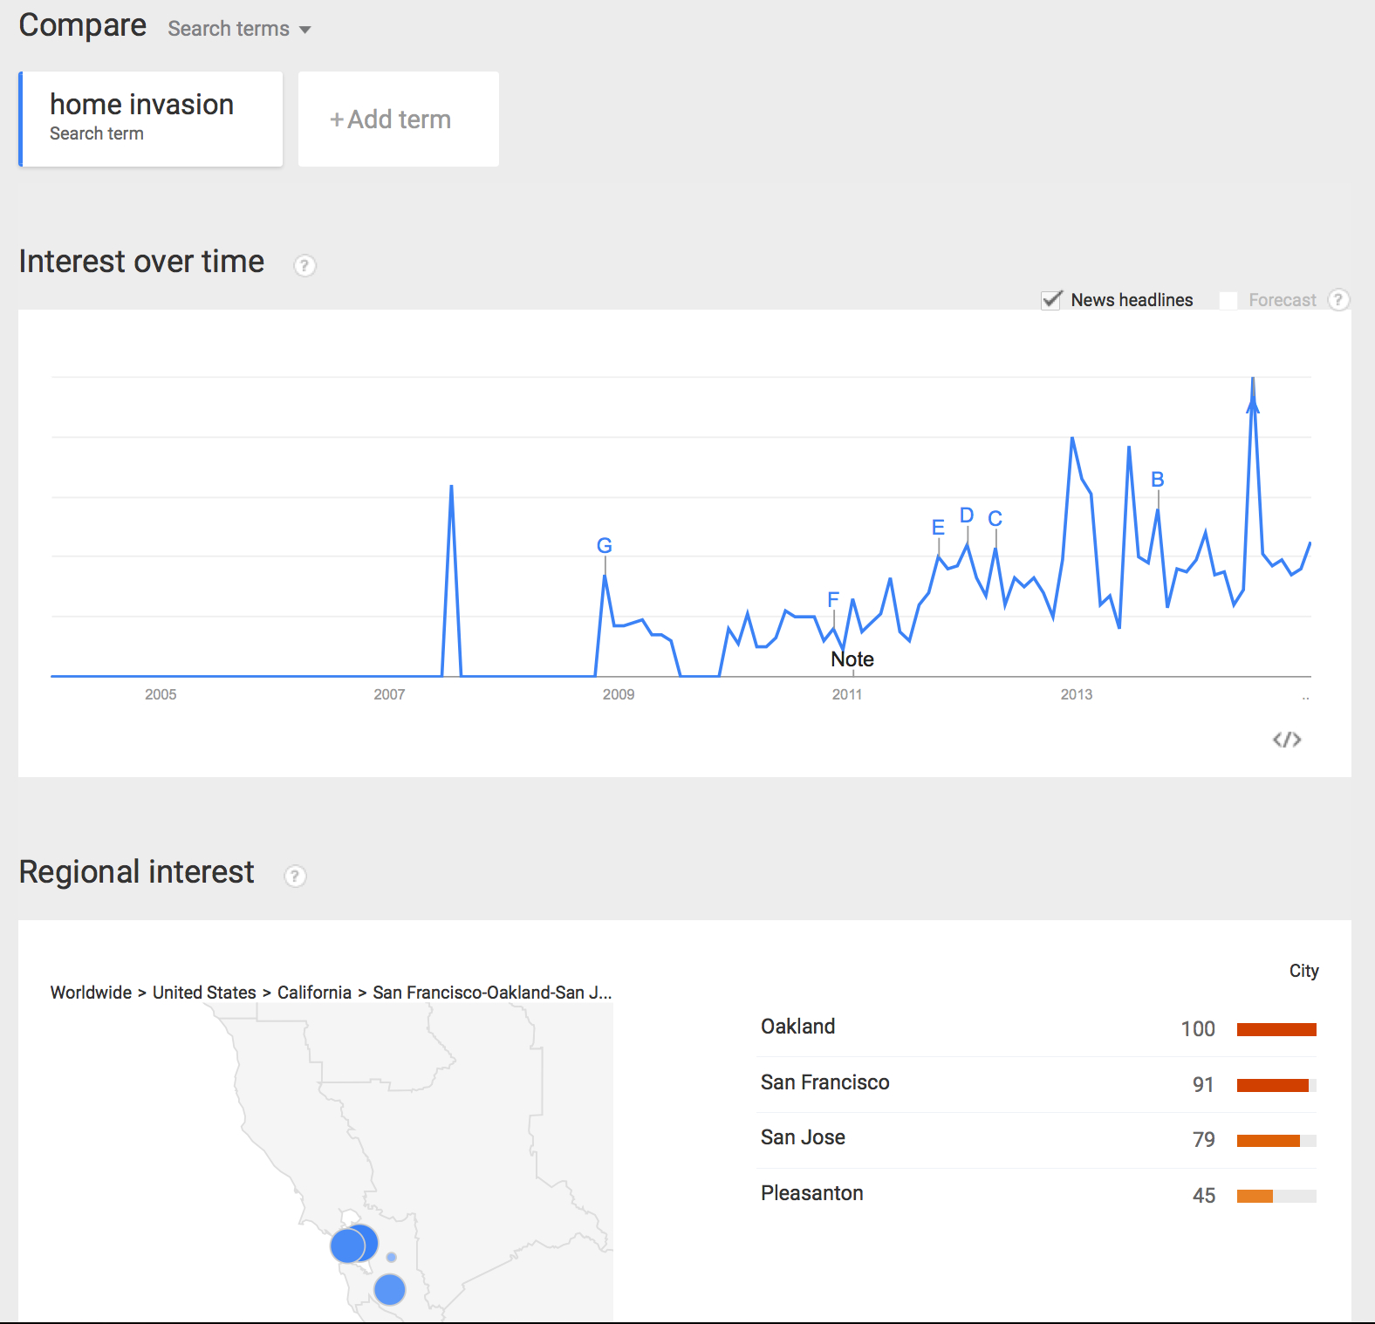
Task: Go to Worldwide in the breadcrumb
Action: 91,993
